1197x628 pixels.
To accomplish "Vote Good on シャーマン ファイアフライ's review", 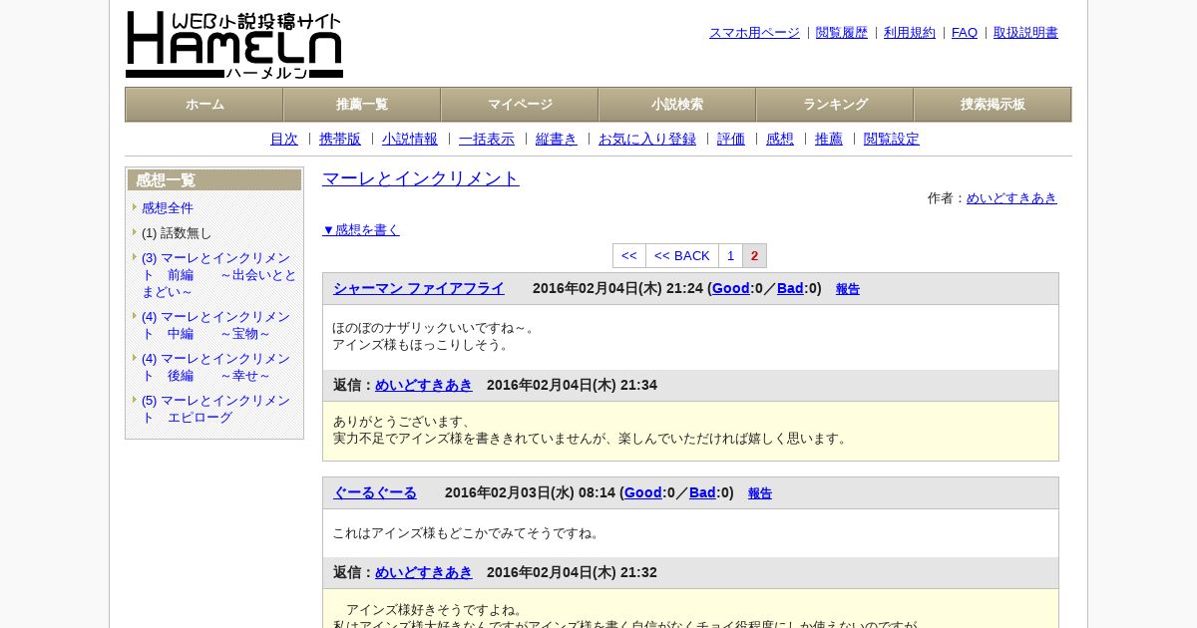I will [x=730, y=289].
